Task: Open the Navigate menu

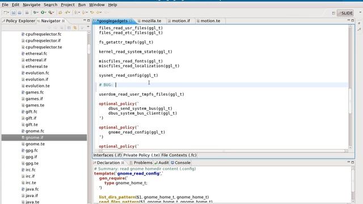Action: click(x=32, y=5)
